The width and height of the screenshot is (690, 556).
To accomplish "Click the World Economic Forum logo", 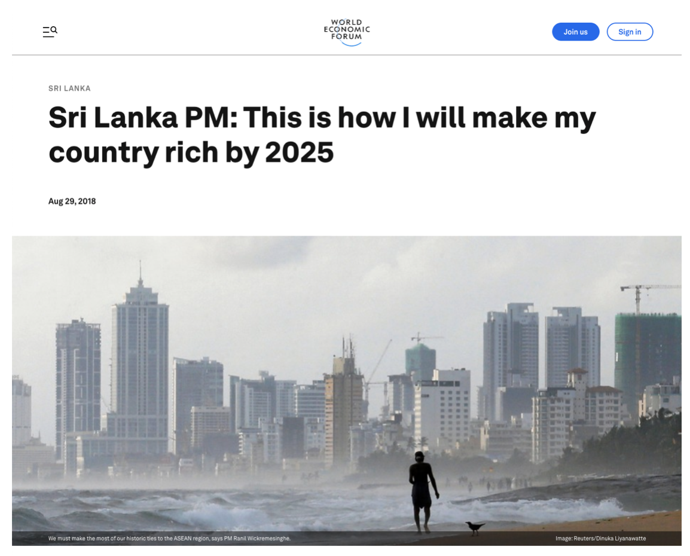I will [x=347, y=32].
